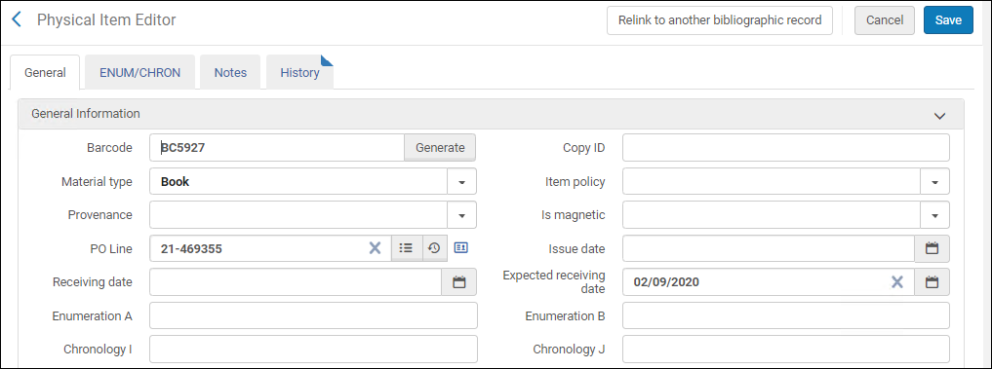Open the Provenance dropdown
992x369 pixels.
coord(461,215)
